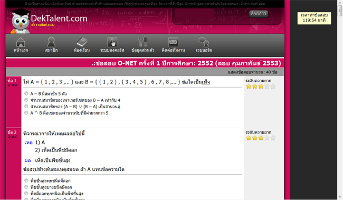Screen dimensions: 343x200
Task: Click '2) เห็ดเป็นพืชมีดอก' premise text
Action: click(x=56, y=150)
